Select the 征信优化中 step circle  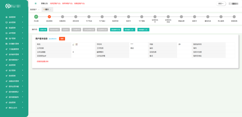155,17
